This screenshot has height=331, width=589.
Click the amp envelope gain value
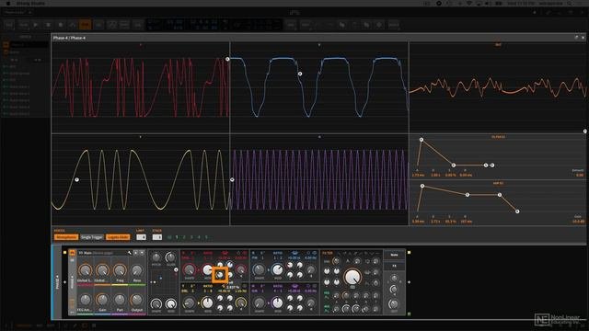(578, 222)
